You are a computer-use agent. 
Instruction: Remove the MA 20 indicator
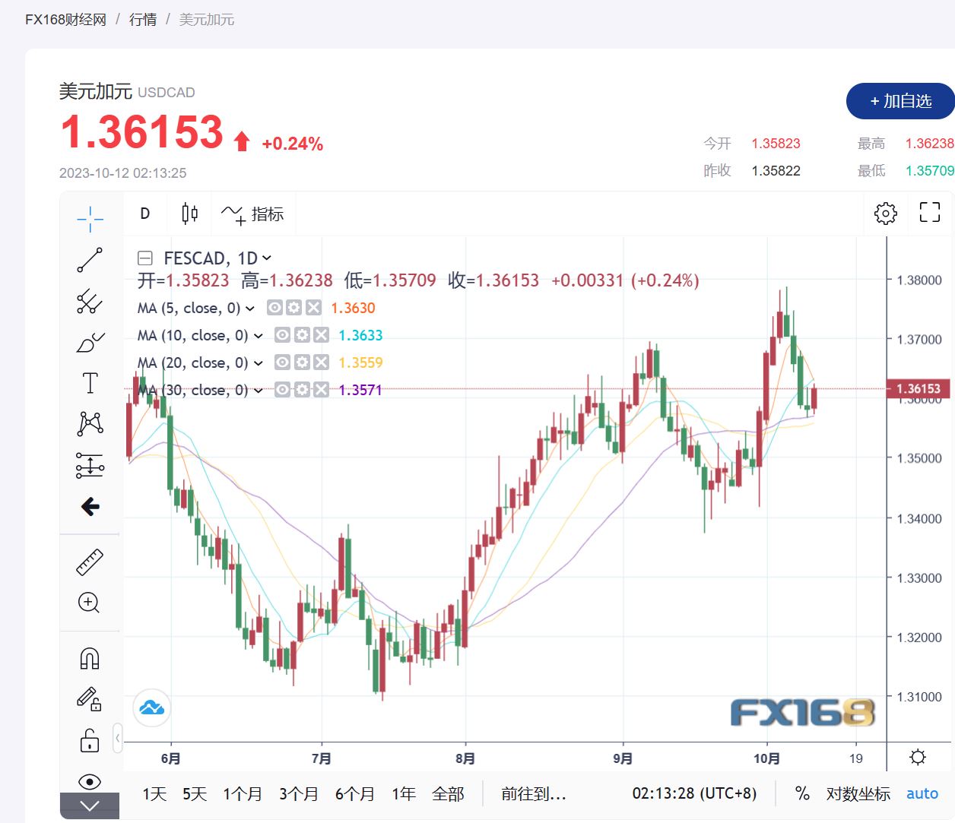coord(321,362)
